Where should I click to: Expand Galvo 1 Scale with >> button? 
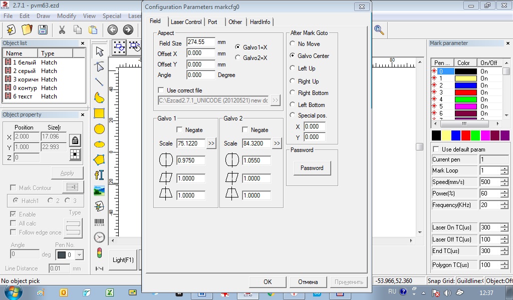coord(211,143)
